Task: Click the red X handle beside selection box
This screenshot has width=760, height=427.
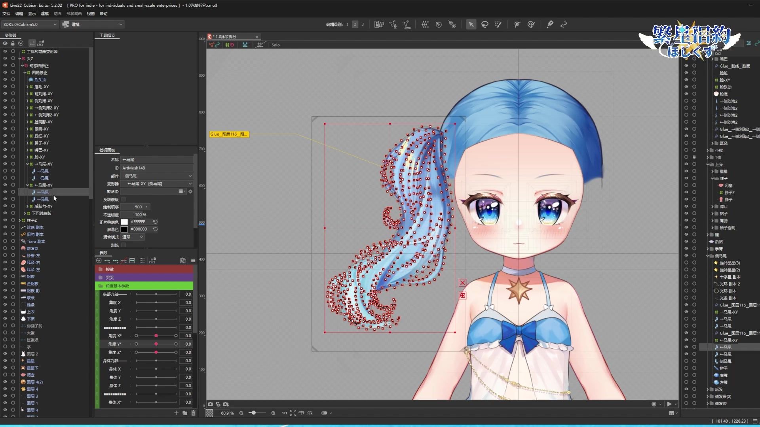Action: click(462, 283)
